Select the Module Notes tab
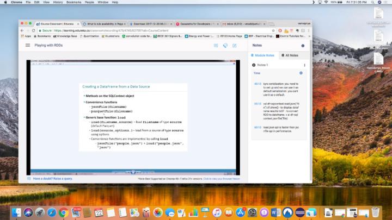 264,55
